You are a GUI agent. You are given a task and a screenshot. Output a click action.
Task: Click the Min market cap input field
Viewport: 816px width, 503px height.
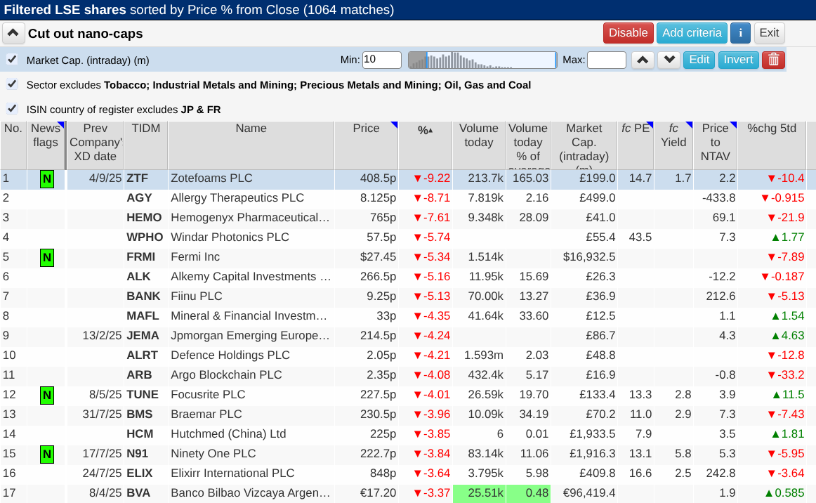pyautogui.click(x=381, y=60)
